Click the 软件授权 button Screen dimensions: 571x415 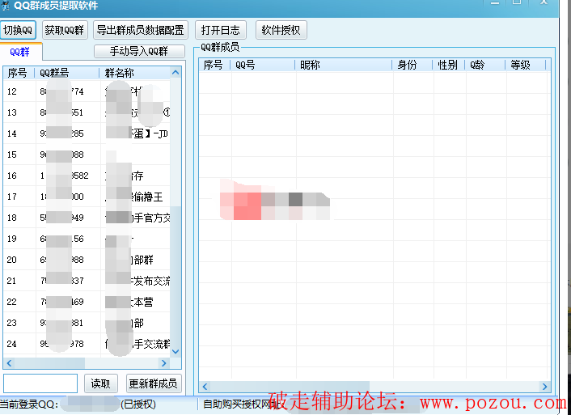281,30
